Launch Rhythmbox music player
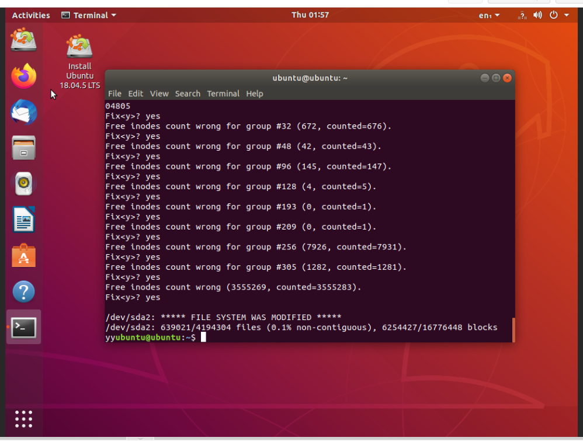The image size is (583, 441). pos(24,184)
